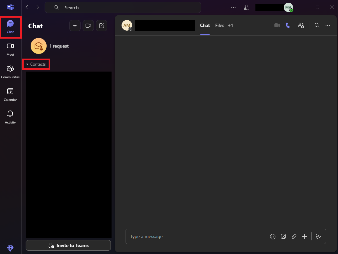Switch to the Chat tab in conversation
Image resolution: width=338 pixels, height=254 pixels.
click(205, 25)
